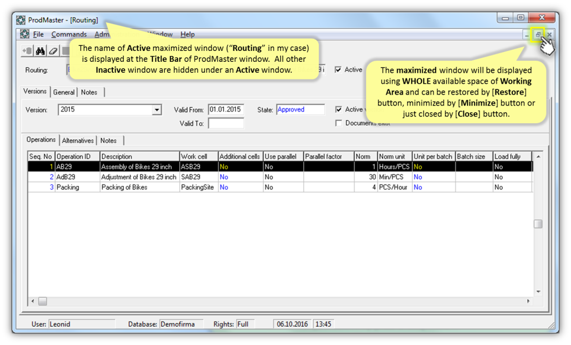Click the Additional cells column header

tap(240, 156)
